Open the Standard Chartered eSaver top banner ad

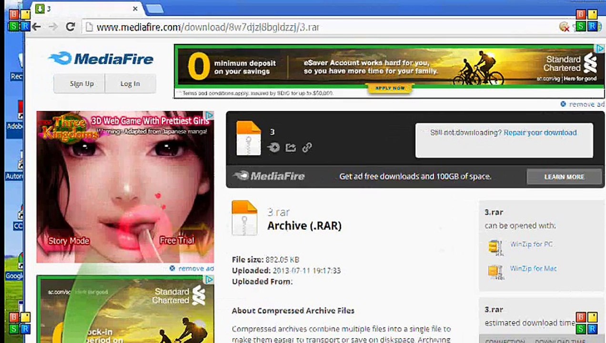389,71
